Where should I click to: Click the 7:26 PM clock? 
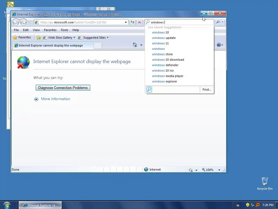pyautogui.click(x=268, y=205)
